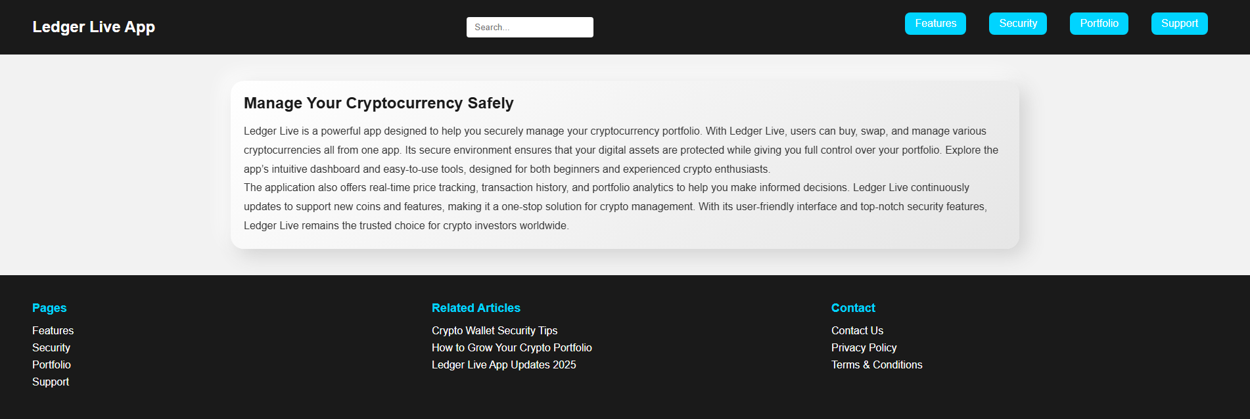Click the Related Articles footer heading
The height and width of the screenshot is (419, 1250).
tap(476, 308)
